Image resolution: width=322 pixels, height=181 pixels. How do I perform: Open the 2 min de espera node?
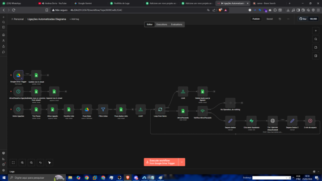(309, 121)
